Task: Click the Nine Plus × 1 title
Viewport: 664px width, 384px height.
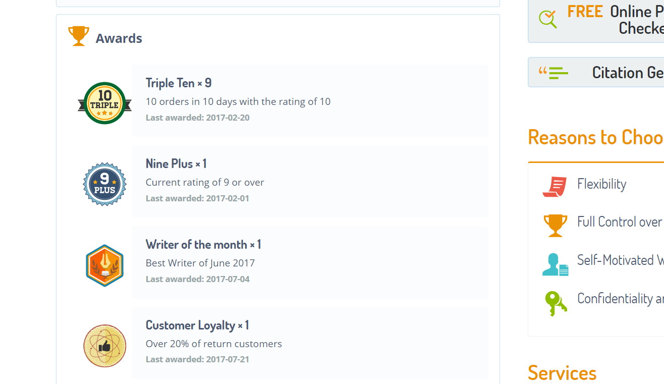Action: (x=176, y=163)
